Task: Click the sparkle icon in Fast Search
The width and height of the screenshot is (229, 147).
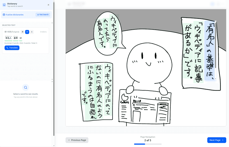Action: [38, 15]
